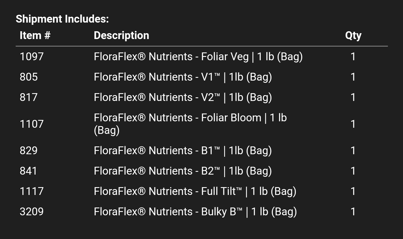Click the V2 1lb bag description
This screenshot has width=403, height=239.
183,97
